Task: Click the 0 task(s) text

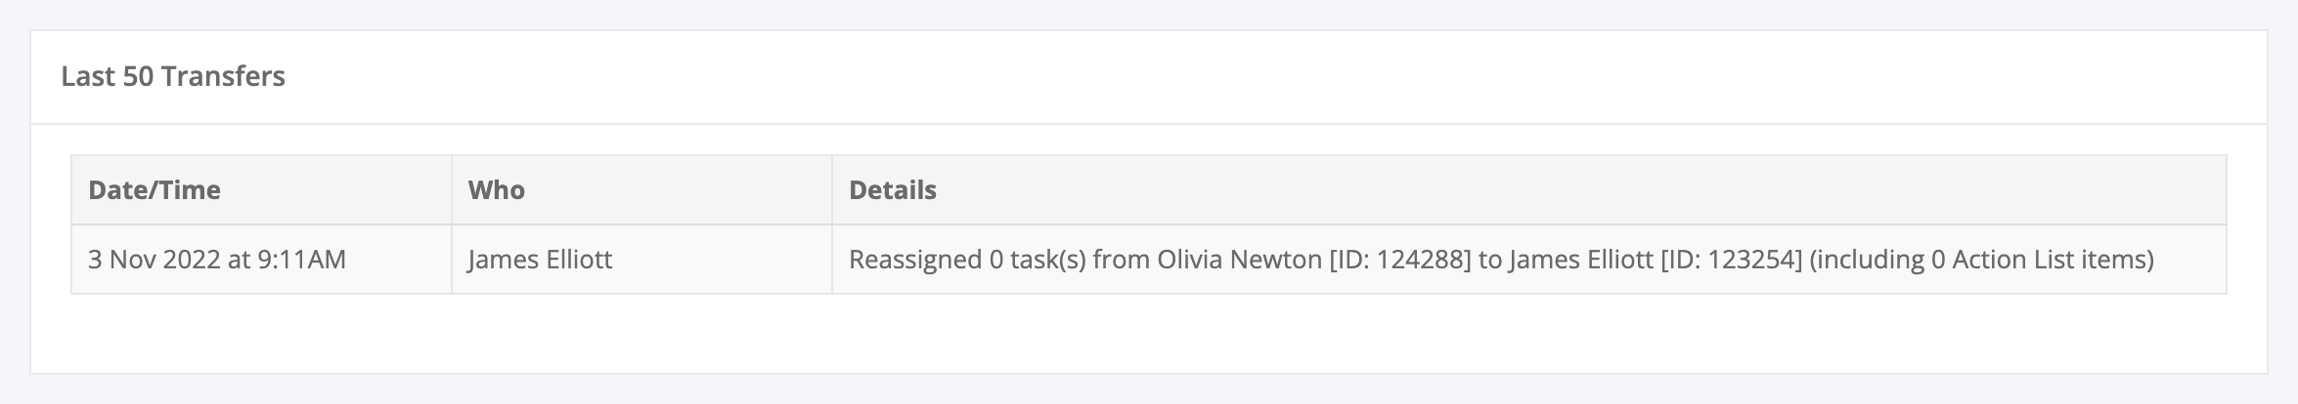Action: (x=1038, y=260)
